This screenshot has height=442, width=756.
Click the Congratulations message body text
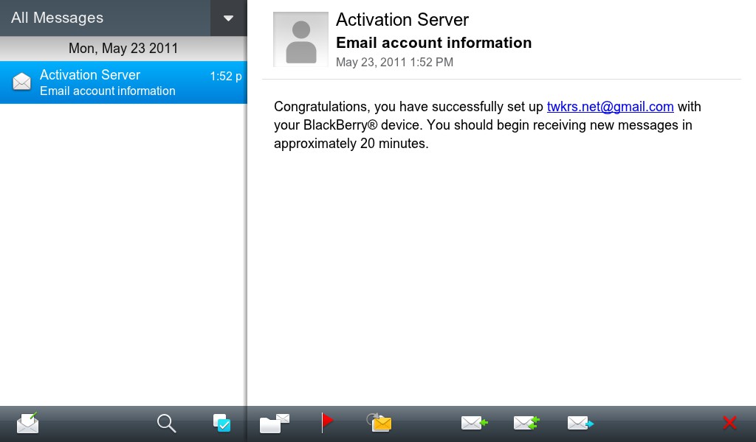pyautogui.click(x=487, y=125)
